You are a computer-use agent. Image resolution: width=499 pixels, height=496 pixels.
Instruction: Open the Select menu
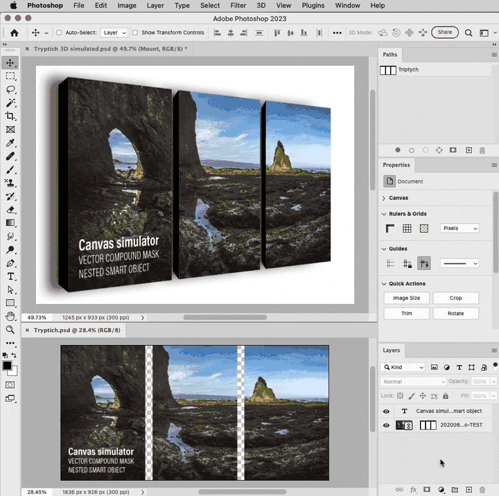(x=210, y=6)
